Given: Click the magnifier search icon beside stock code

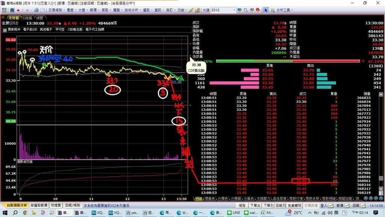Looking at the screenshot, I should (x=246, y=10).
